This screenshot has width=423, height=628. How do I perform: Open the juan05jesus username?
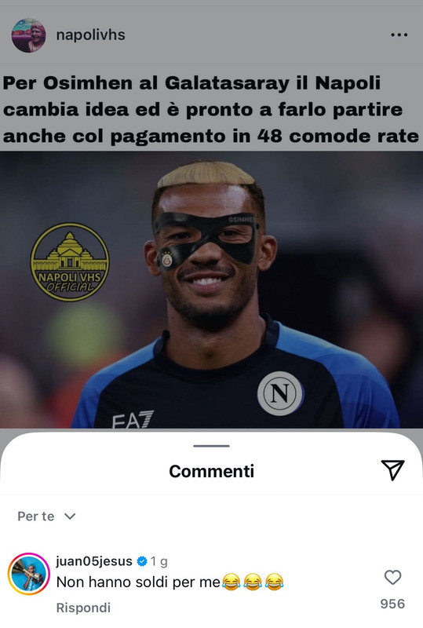94,561
